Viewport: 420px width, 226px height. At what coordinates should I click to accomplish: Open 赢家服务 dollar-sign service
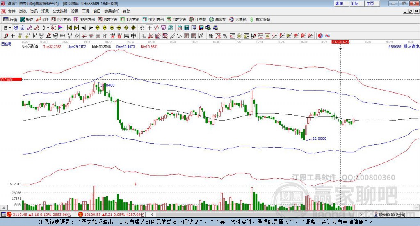tap(260, 20)
